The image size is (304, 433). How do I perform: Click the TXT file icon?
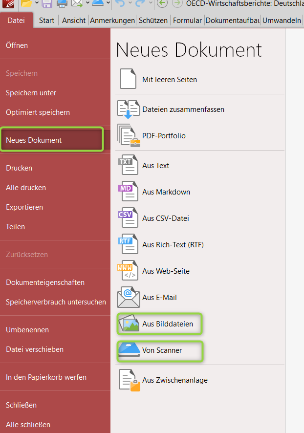pyautogui.click(x=128, y=165)
